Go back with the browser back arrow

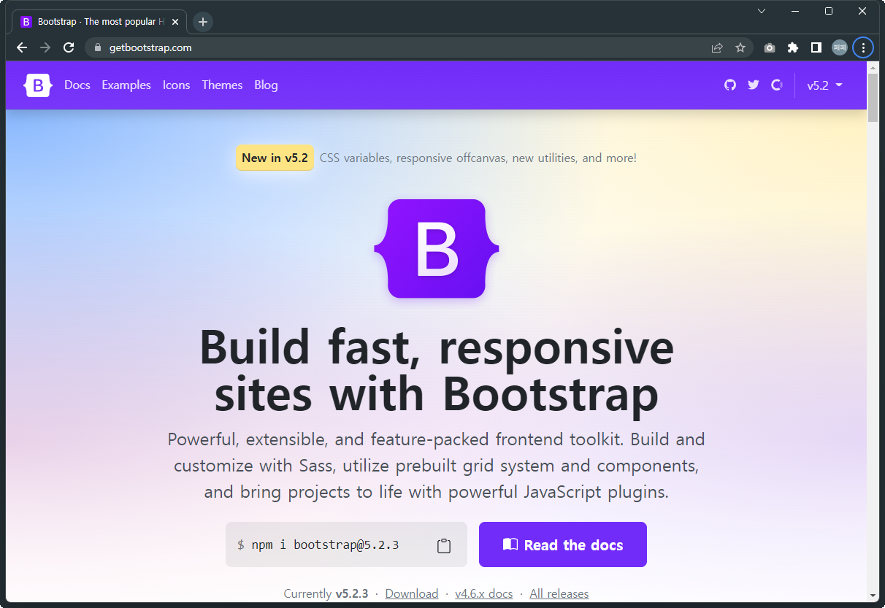(x=22, y=47)
